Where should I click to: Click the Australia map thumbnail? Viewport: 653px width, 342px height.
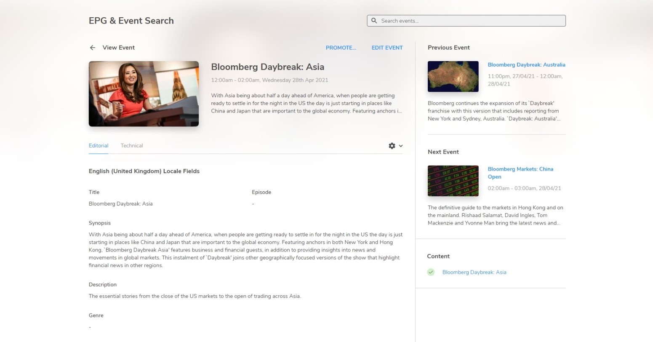click(x=453, y=76)
